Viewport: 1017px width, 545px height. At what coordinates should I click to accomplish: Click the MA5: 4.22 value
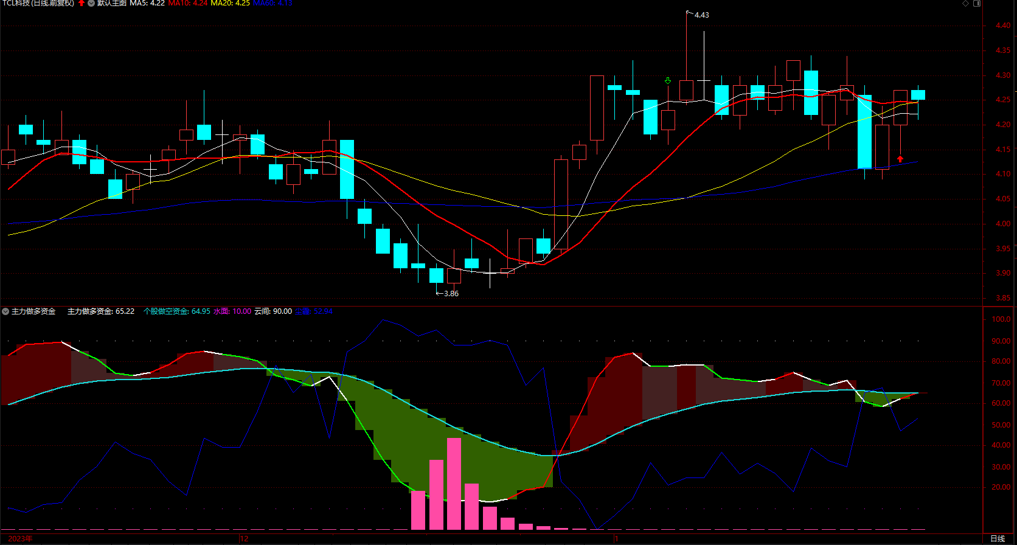click(x=147, y=3)
